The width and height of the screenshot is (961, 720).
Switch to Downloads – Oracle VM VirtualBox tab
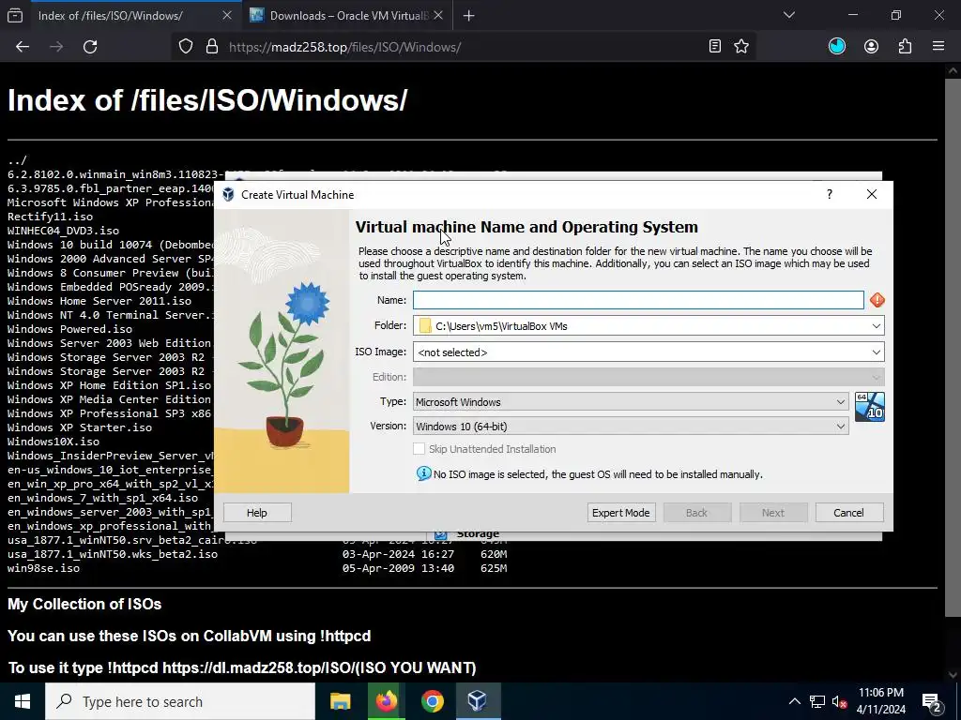pyautogui.click(x=347, y=16)
